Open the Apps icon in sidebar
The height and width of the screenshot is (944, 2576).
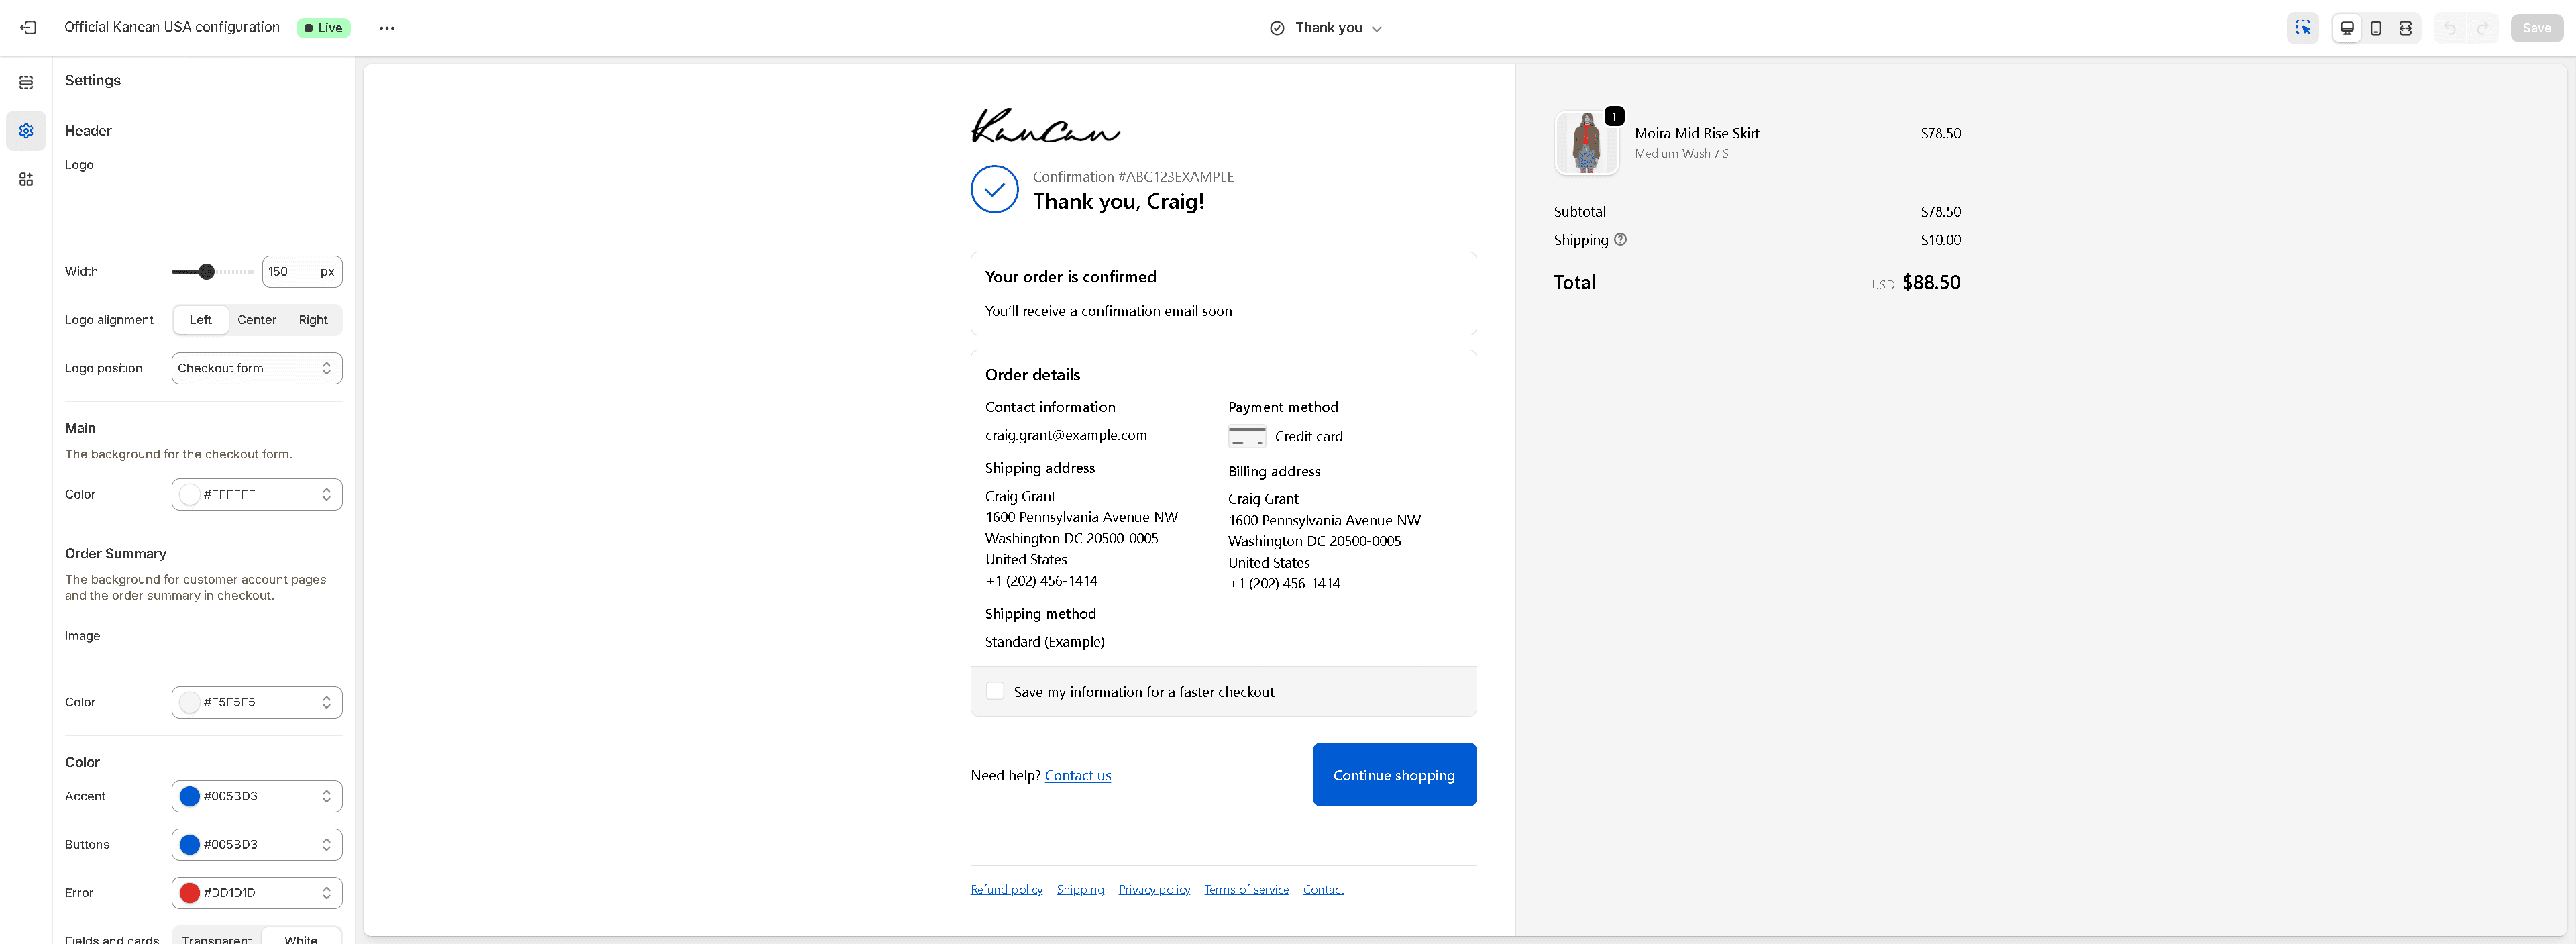(x=26, y=179)
